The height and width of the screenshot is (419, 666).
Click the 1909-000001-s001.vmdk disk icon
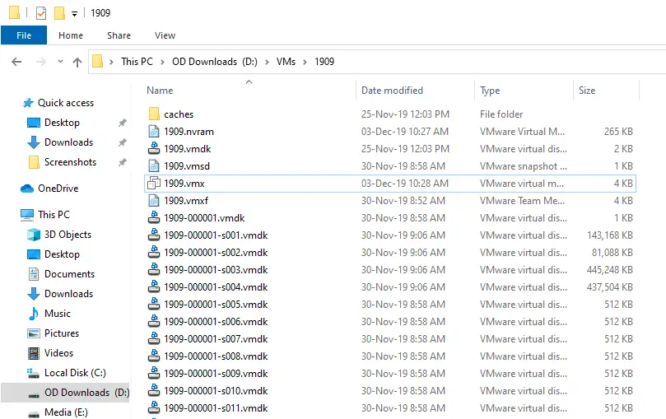pyautogui.click(x=154, y=235)
